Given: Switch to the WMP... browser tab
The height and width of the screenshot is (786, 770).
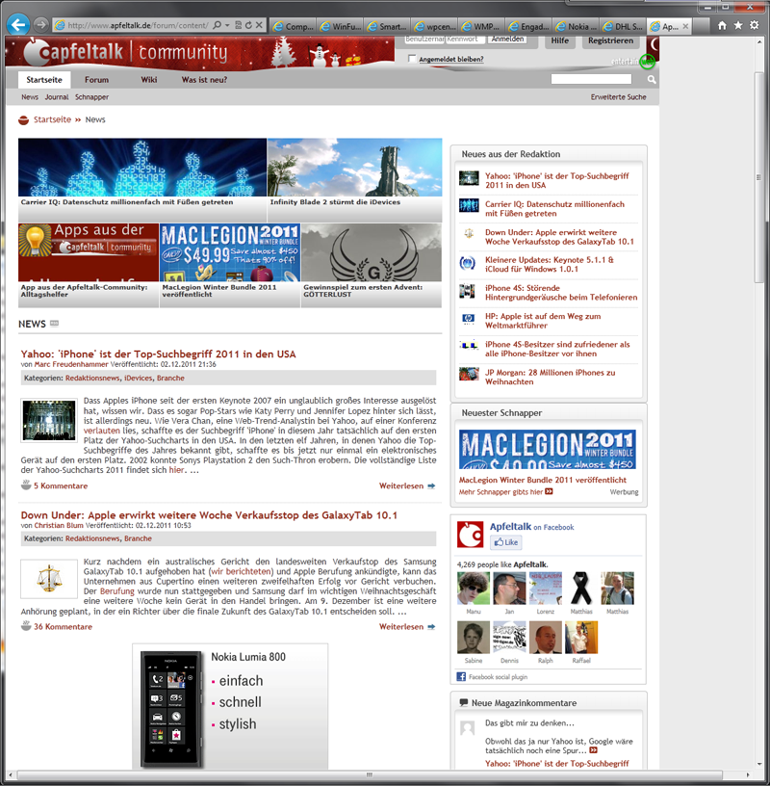Looking at the screenshot, I should (481, 27).
